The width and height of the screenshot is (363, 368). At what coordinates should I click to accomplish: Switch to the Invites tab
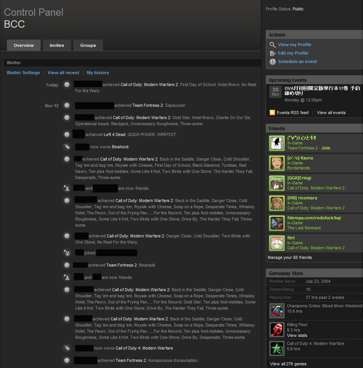pyautogui.click(x=57, y=45)
